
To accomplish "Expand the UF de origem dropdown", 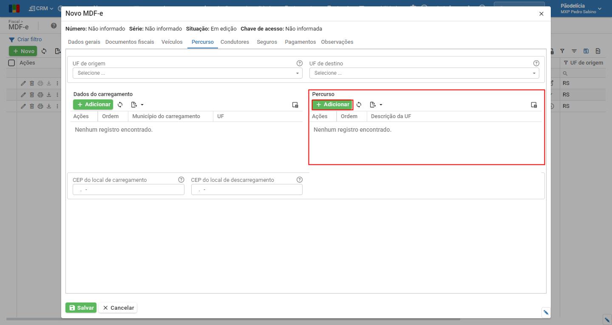I will click(187, 73).
